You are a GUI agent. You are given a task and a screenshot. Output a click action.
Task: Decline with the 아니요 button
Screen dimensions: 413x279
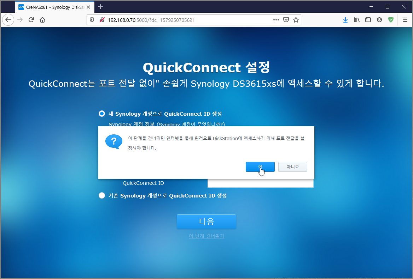pos(293,167)
